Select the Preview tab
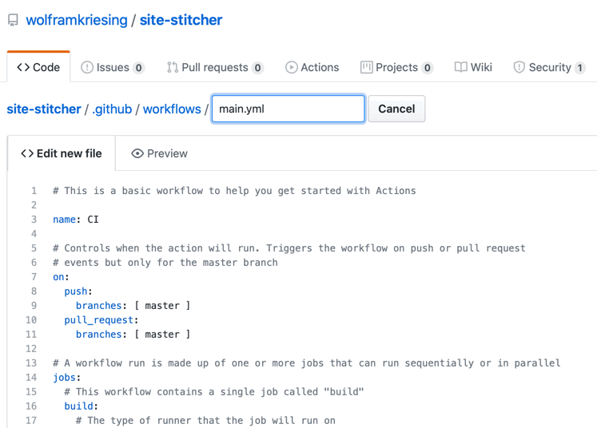Image resolution: width=597 pixels, height=428 pixels. pos(159,153)
